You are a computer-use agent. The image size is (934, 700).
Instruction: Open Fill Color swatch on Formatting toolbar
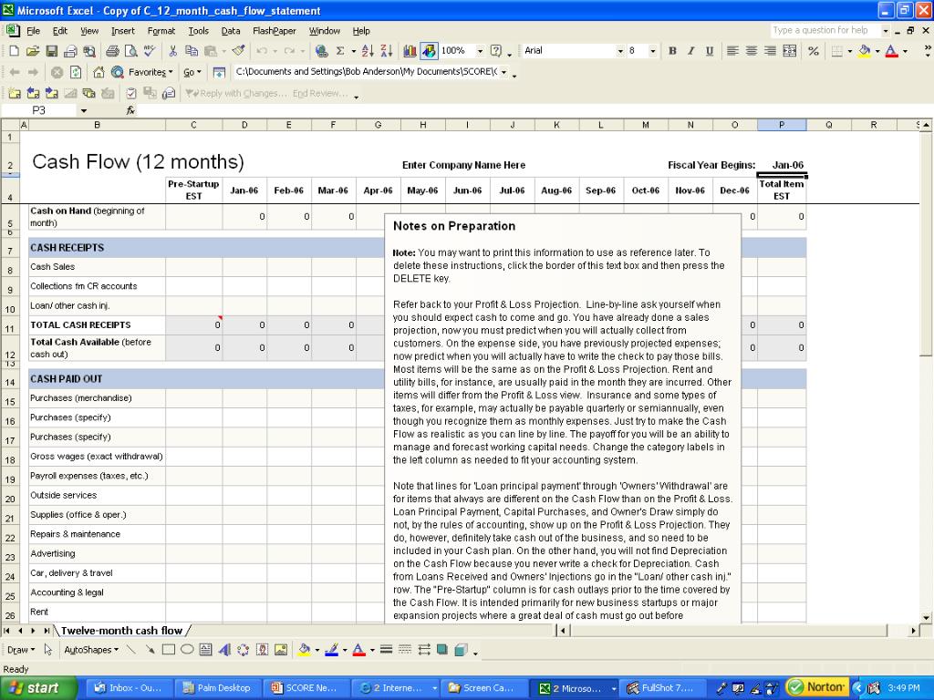865,51
